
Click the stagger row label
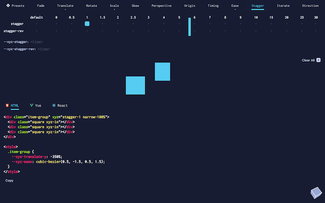[x=17, y=24]
